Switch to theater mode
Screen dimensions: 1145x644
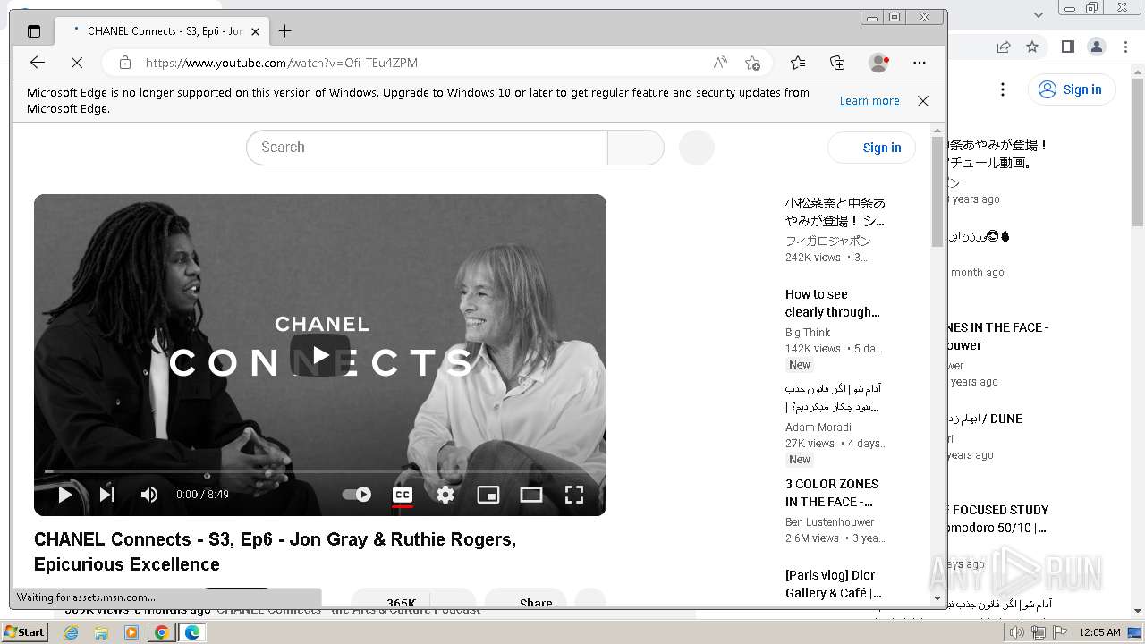tap(531, 495)
